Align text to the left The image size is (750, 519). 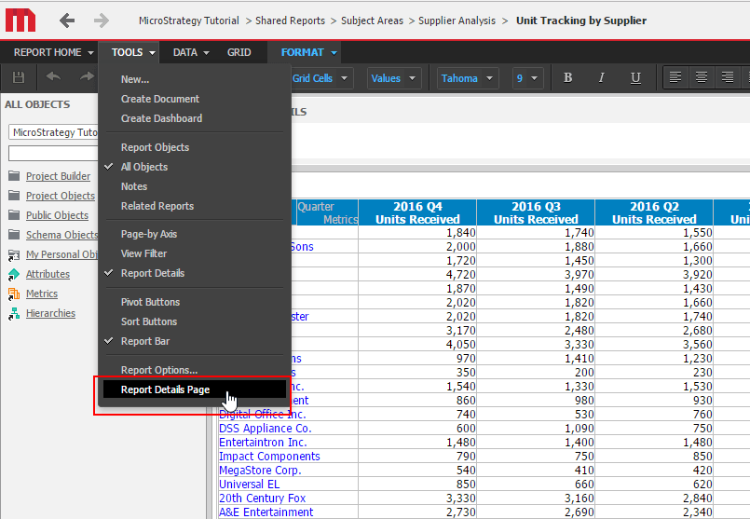[x=675, y=78]
